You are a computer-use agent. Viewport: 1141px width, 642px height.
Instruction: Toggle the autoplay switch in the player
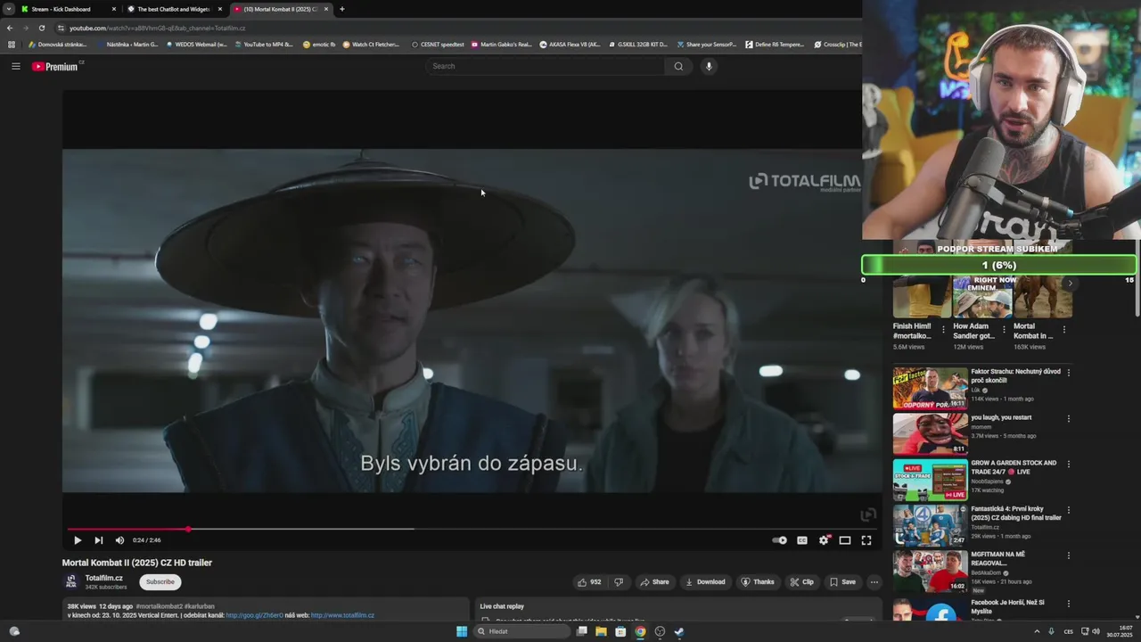(x=780, y=540)
